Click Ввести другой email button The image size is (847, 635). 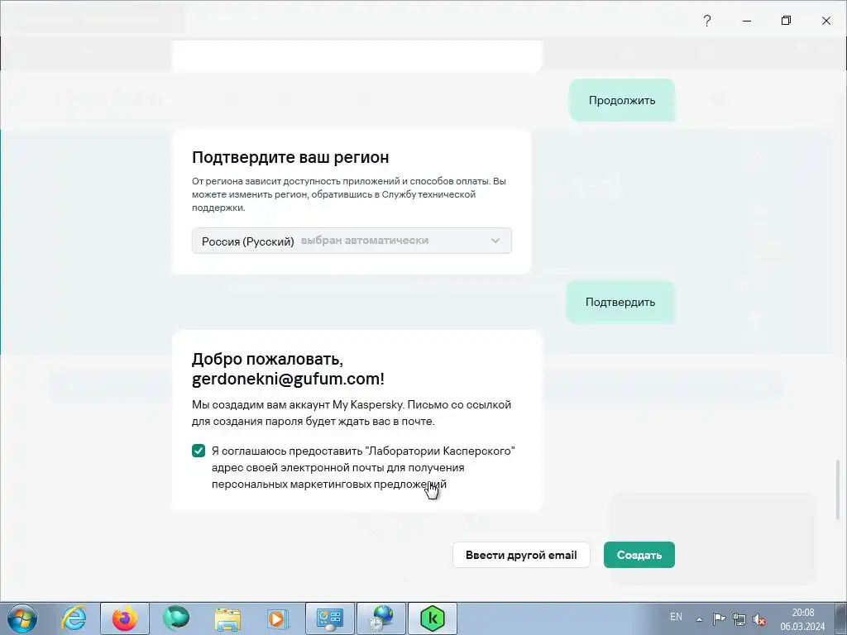click(x=521, y=555)
